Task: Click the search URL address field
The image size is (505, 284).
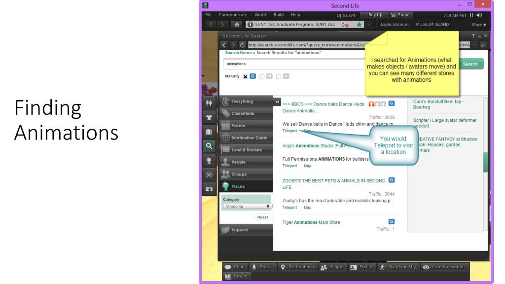Action: click(306, 45)
